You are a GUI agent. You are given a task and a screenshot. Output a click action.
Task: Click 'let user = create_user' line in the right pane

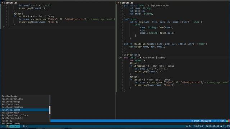pyautogui.click(x=169, y=82)
